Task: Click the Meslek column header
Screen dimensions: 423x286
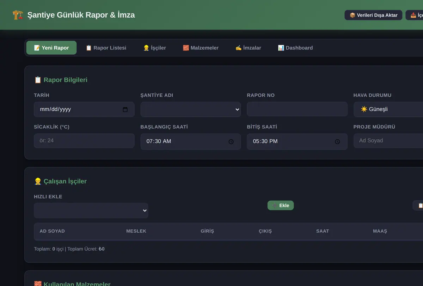Action: (x=136, y=231)
